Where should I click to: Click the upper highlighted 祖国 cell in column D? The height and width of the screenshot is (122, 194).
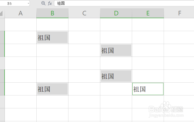tap(116, 50)
